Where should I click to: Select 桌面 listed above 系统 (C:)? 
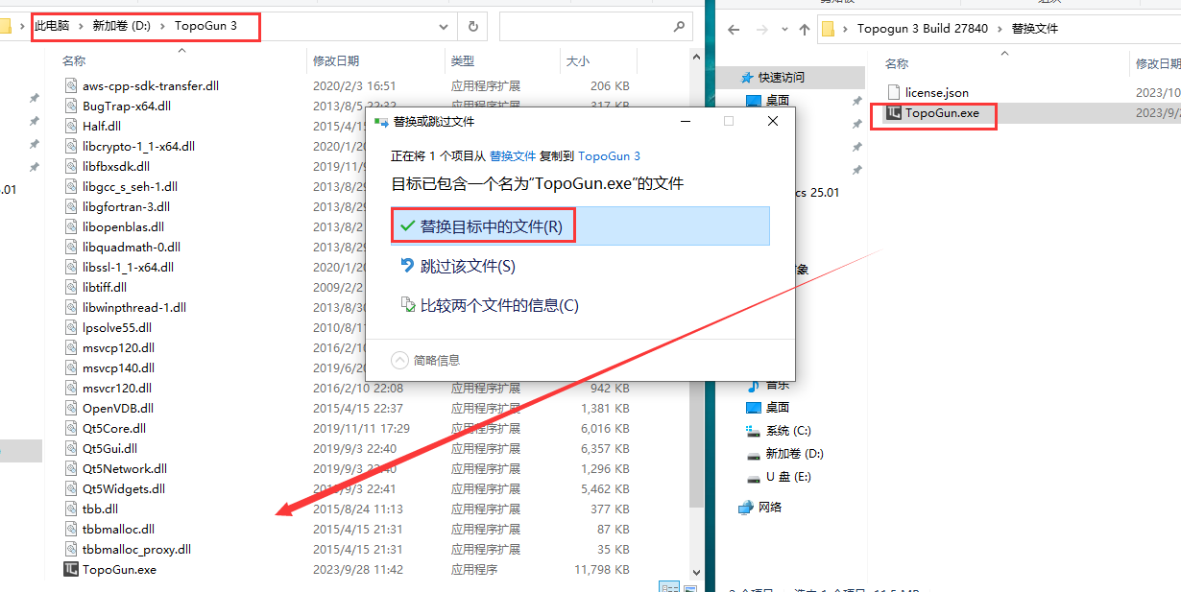click(778, 408)
